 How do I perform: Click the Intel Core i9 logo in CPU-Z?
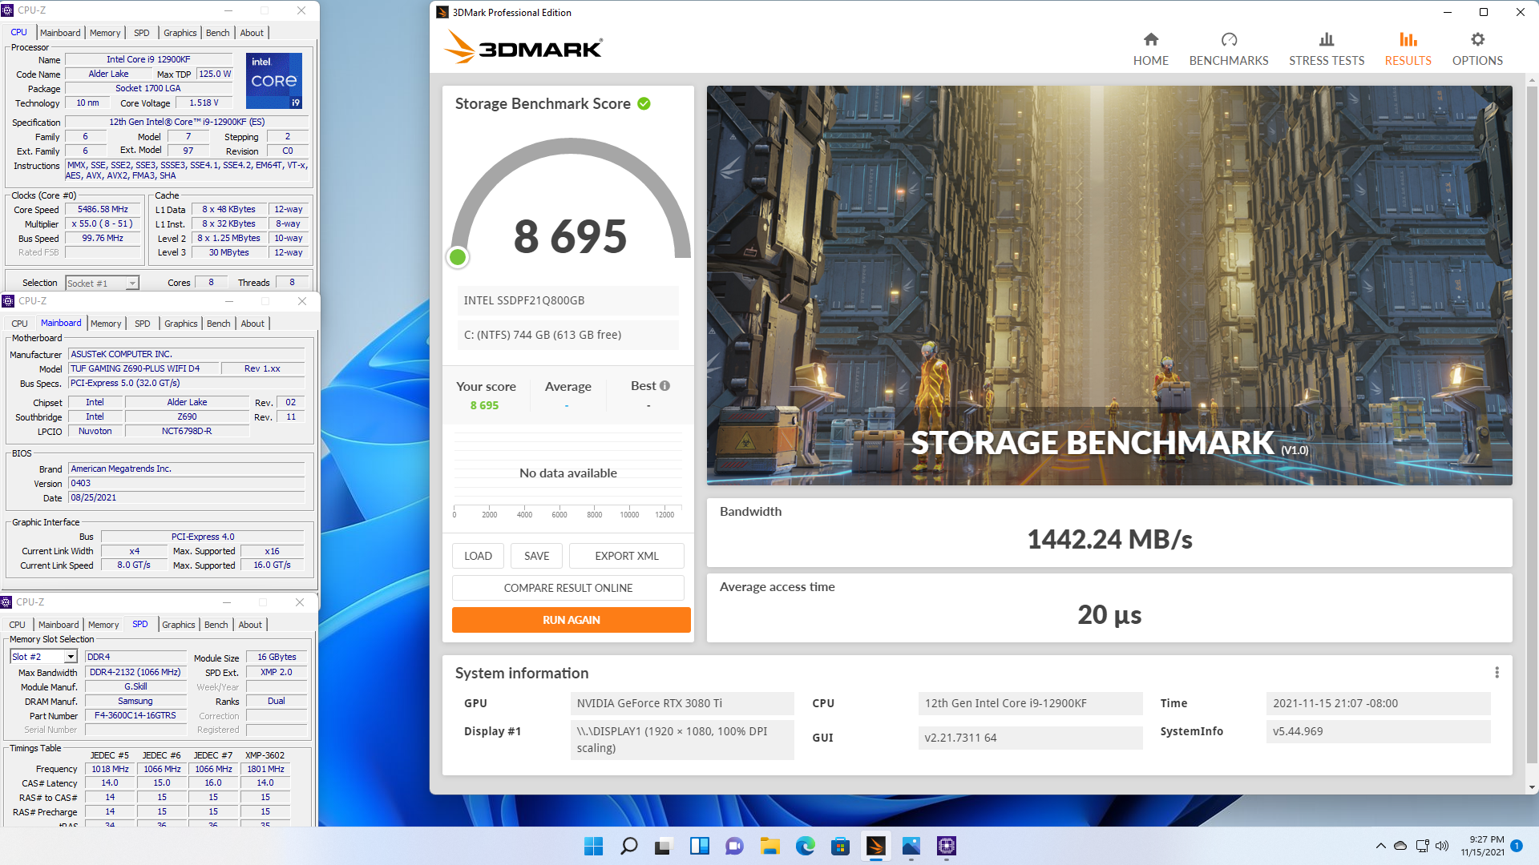coord(274,81)
